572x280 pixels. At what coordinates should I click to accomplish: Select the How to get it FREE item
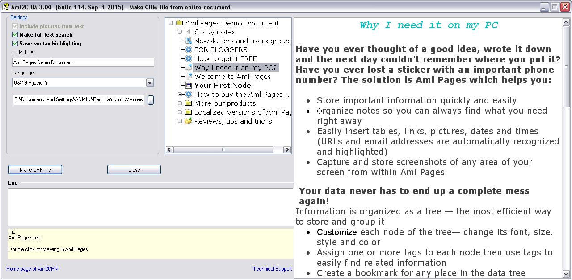226,59
